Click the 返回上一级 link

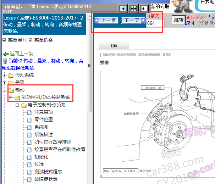(x=21, y=54)
